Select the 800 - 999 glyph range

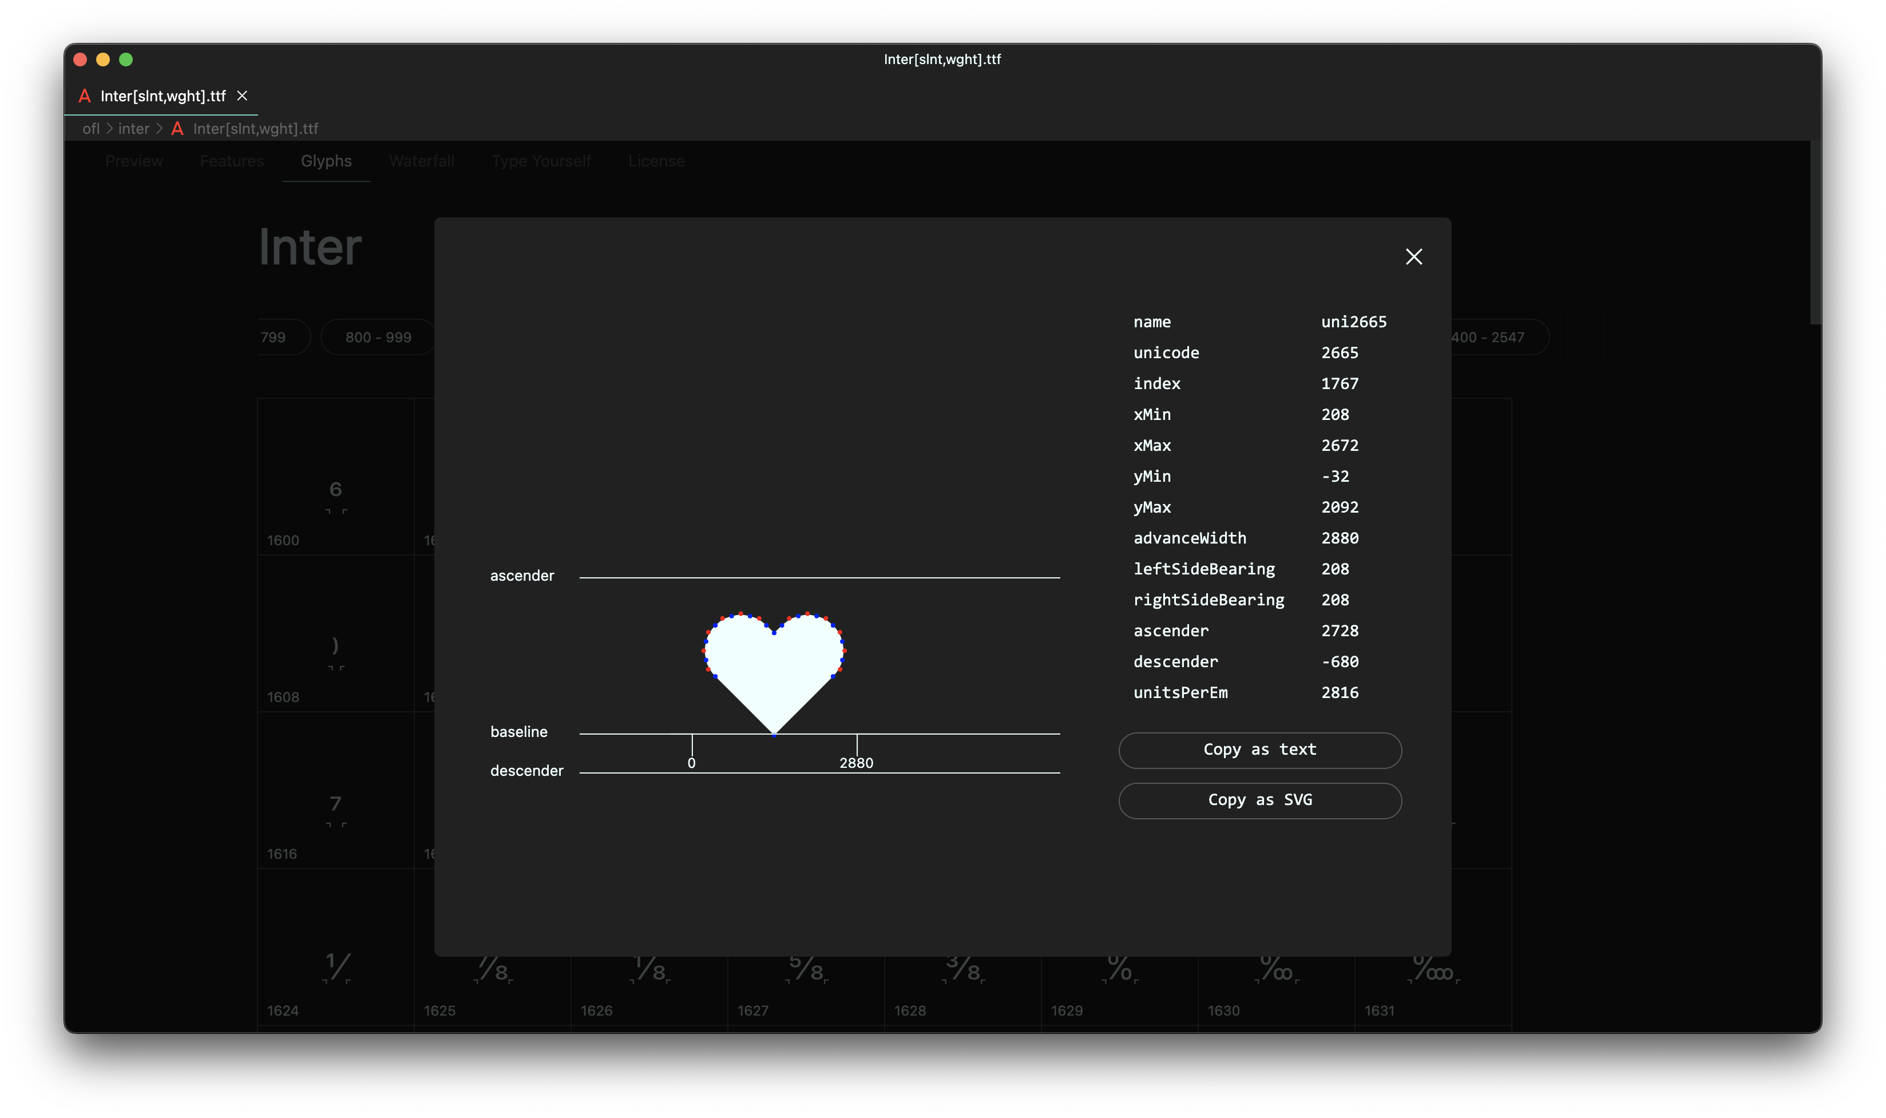(x=378, y=338)
